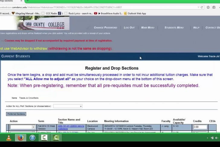Screen dimensions: 220x147
Task: Go to Main Menu
Action: pyautogui.click(x=148, y=28)
